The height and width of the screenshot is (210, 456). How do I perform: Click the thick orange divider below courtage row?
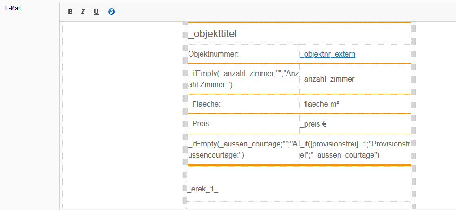[299, 165]
